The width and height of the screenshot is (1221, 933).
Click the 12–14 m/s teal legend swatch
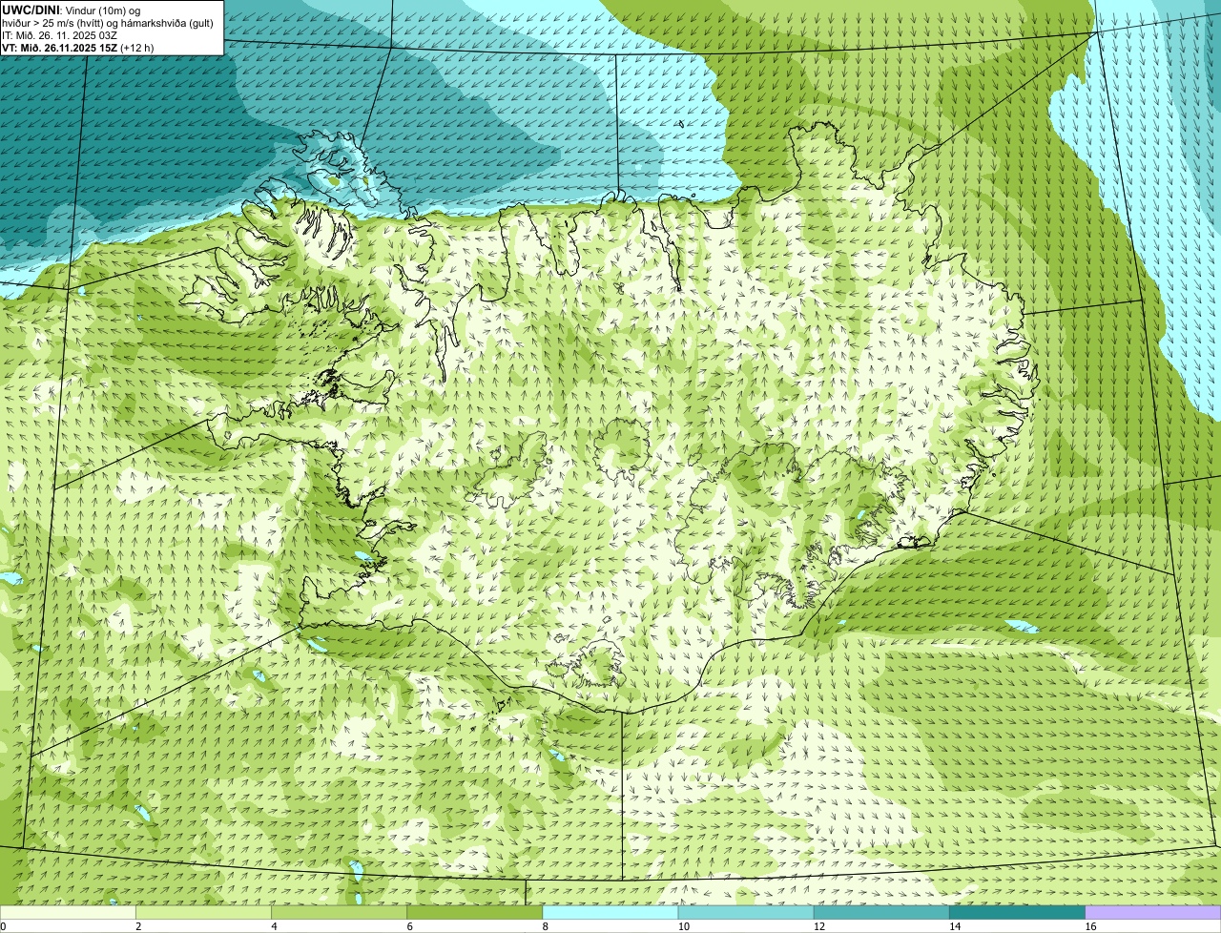pyautogui.click(x=881, y=912)
